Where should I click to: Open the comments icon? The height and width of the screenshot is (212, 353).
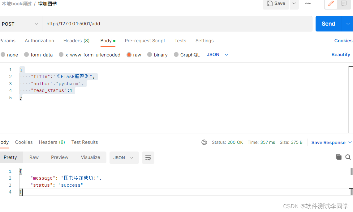[343, 3]
